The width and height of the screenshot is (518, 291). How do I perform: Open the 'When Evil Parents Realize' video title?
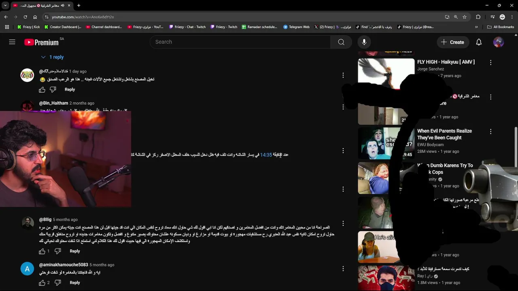(x=444, y=134)
